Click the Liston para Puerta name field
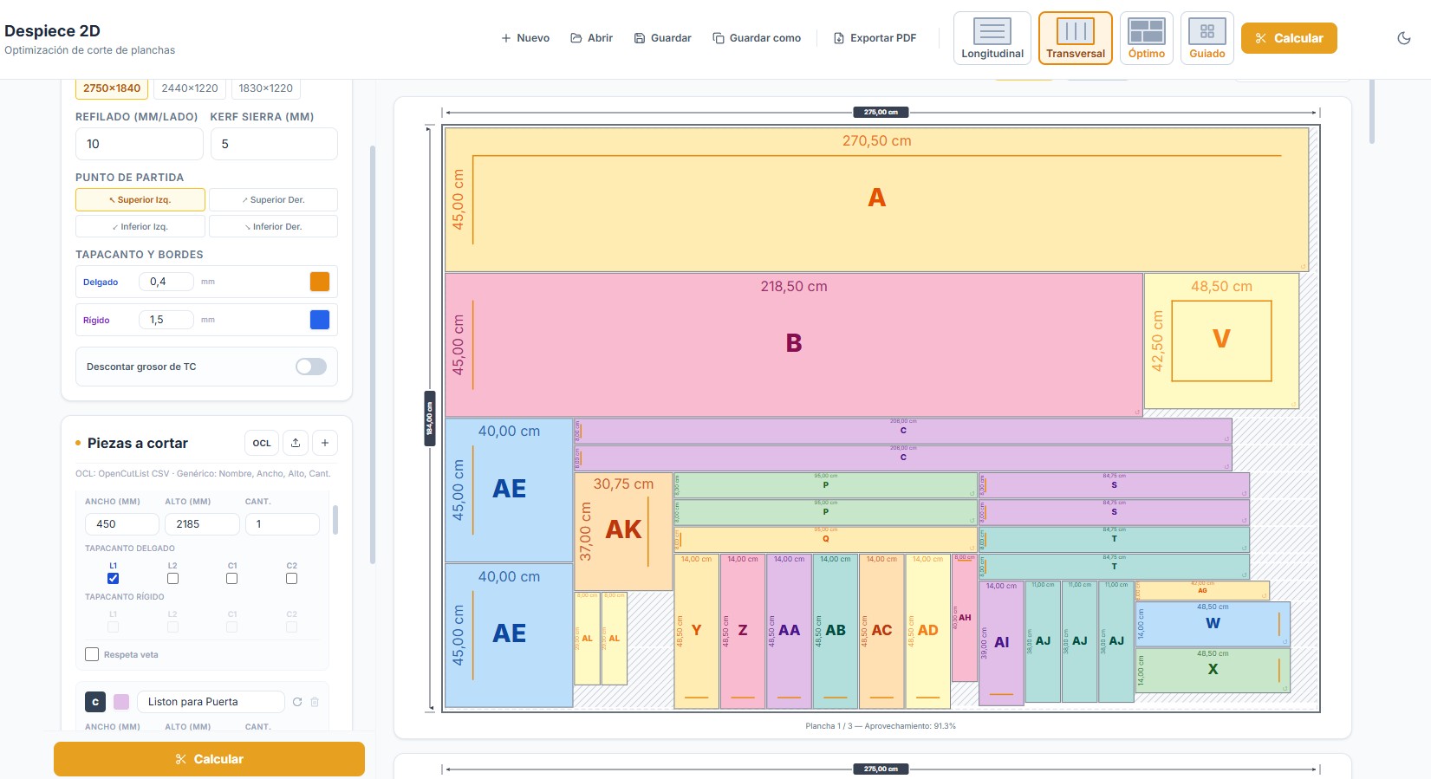 pyautogui.click(x=212, y=702)
